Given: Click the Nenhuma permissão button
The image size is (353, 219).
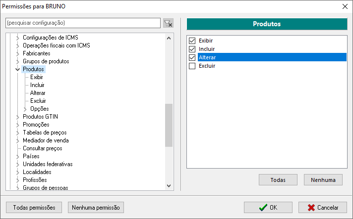Looking at the screenshot, I should 96,207.
